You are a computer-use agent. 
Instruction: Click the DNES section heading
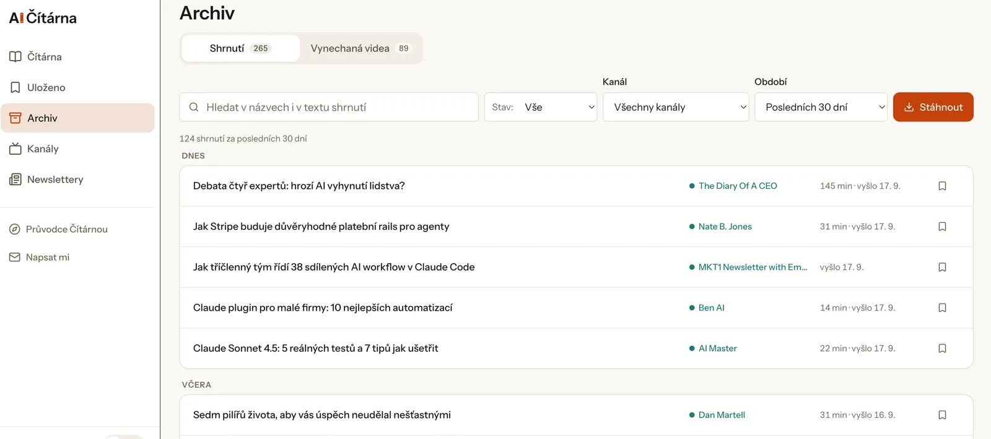(193, 156)
